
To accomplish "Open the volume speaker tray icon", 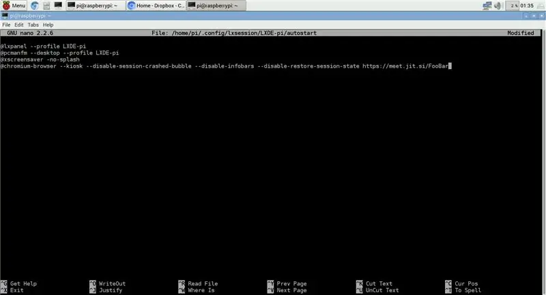I will pos(498,5).
